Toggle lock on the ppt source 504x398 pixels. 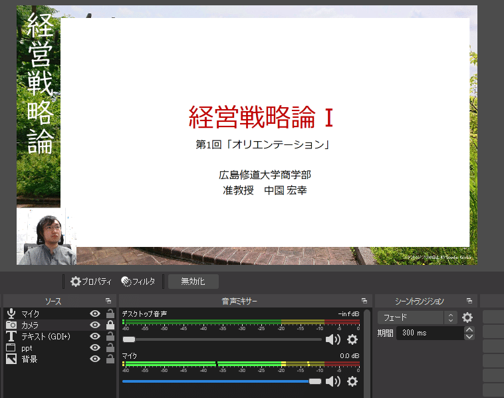110,347
